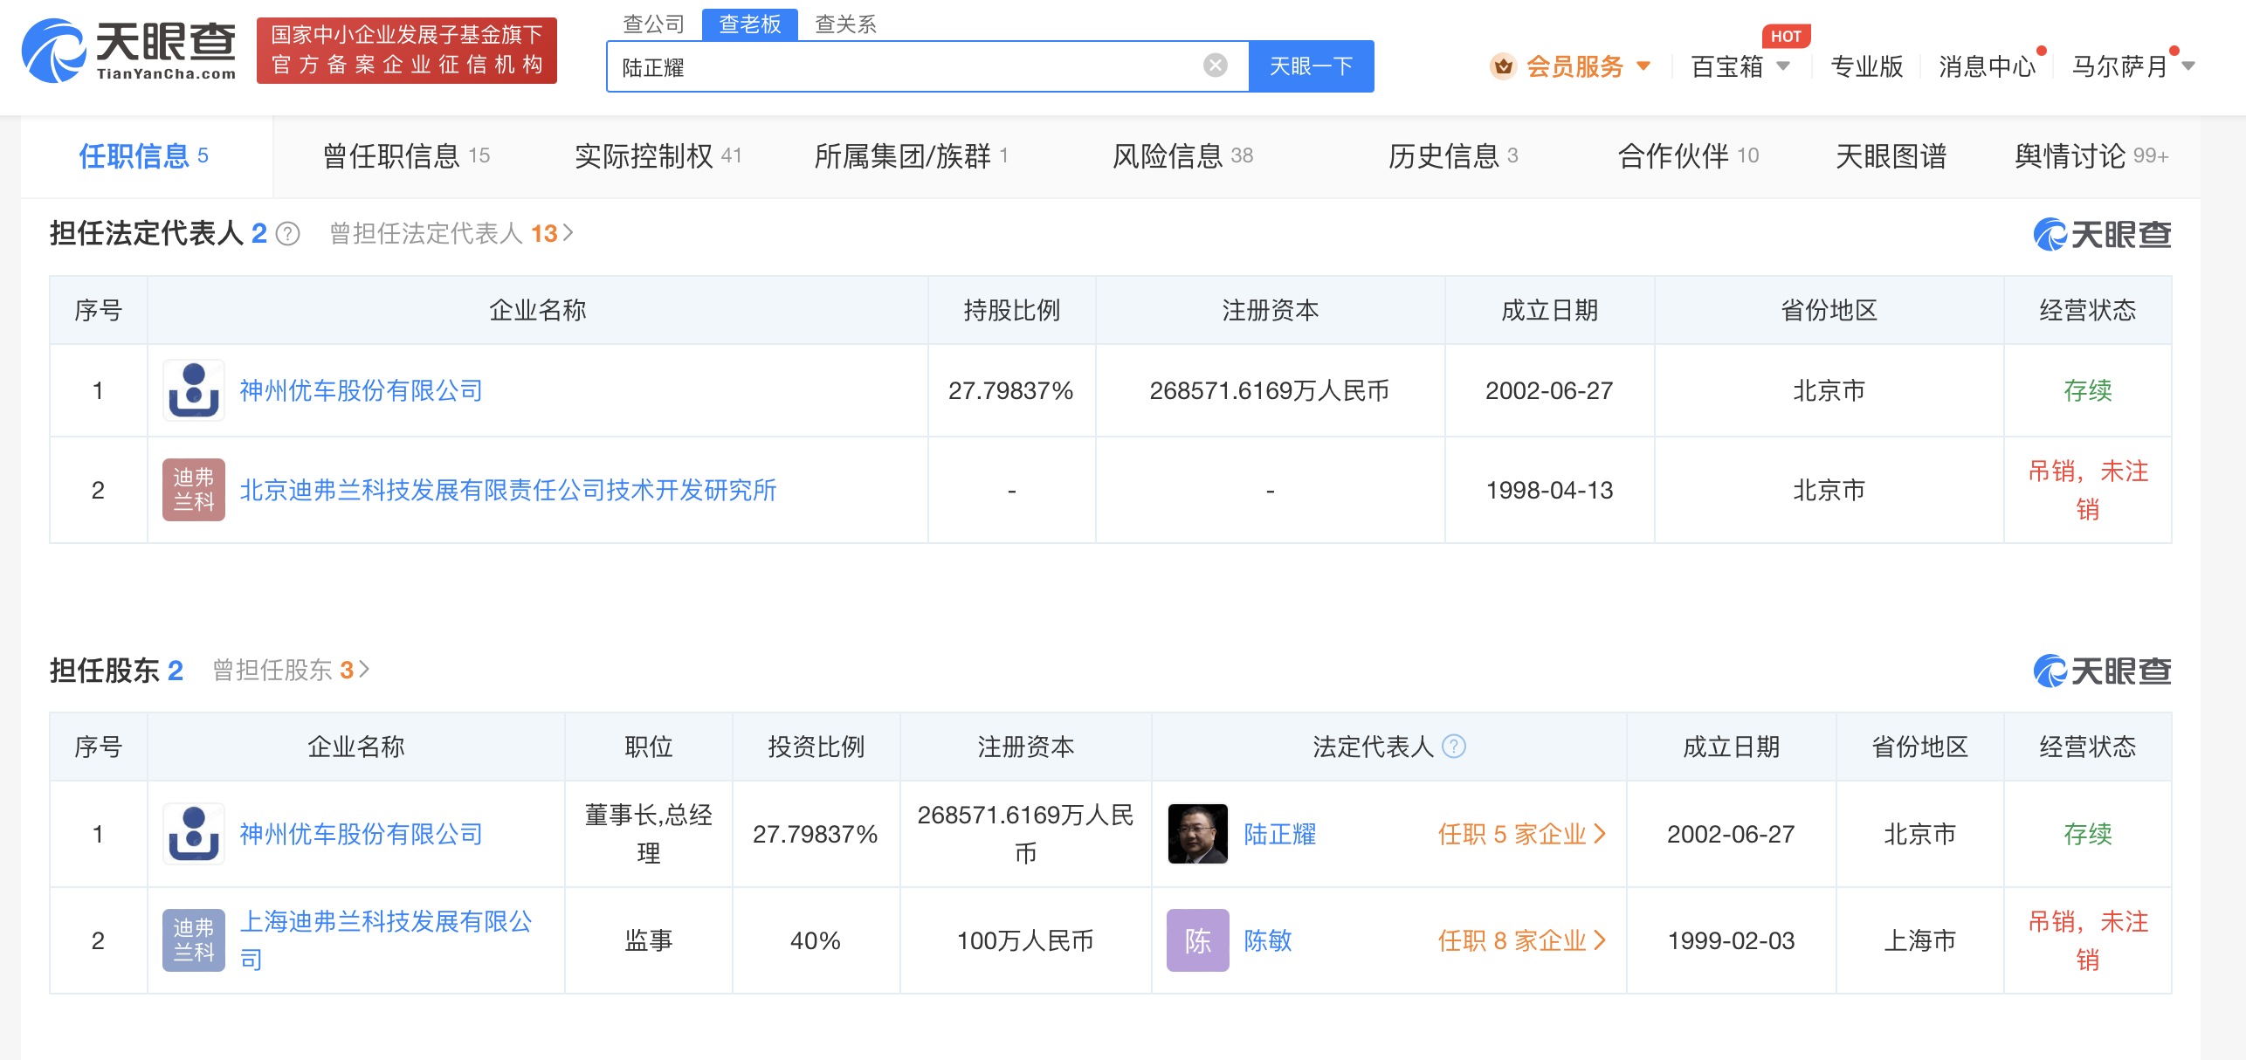
Task: Open 神州优车股份有限公司 link in first table
Action: [362, 390]
